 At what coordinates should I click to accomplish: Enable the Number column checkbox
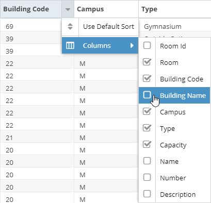[147, 177]
